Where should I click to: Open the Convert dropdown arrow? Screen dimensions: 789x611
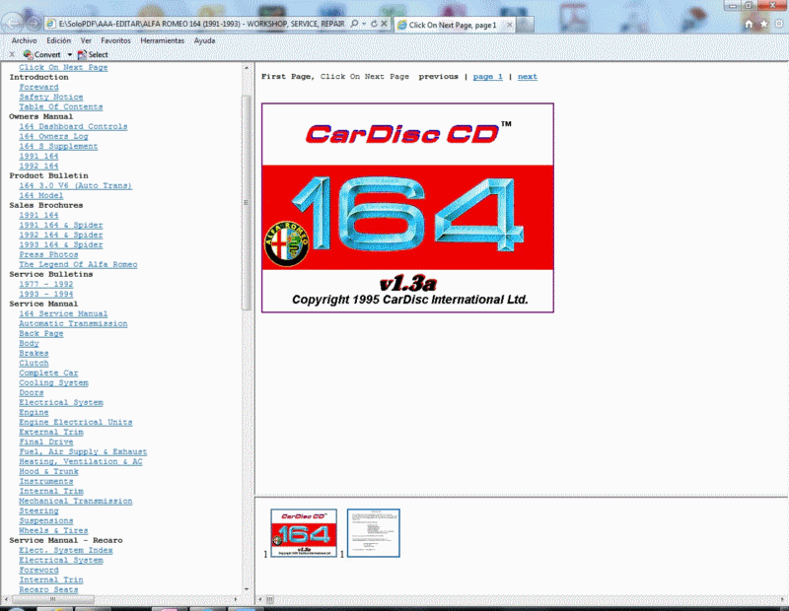69,55
